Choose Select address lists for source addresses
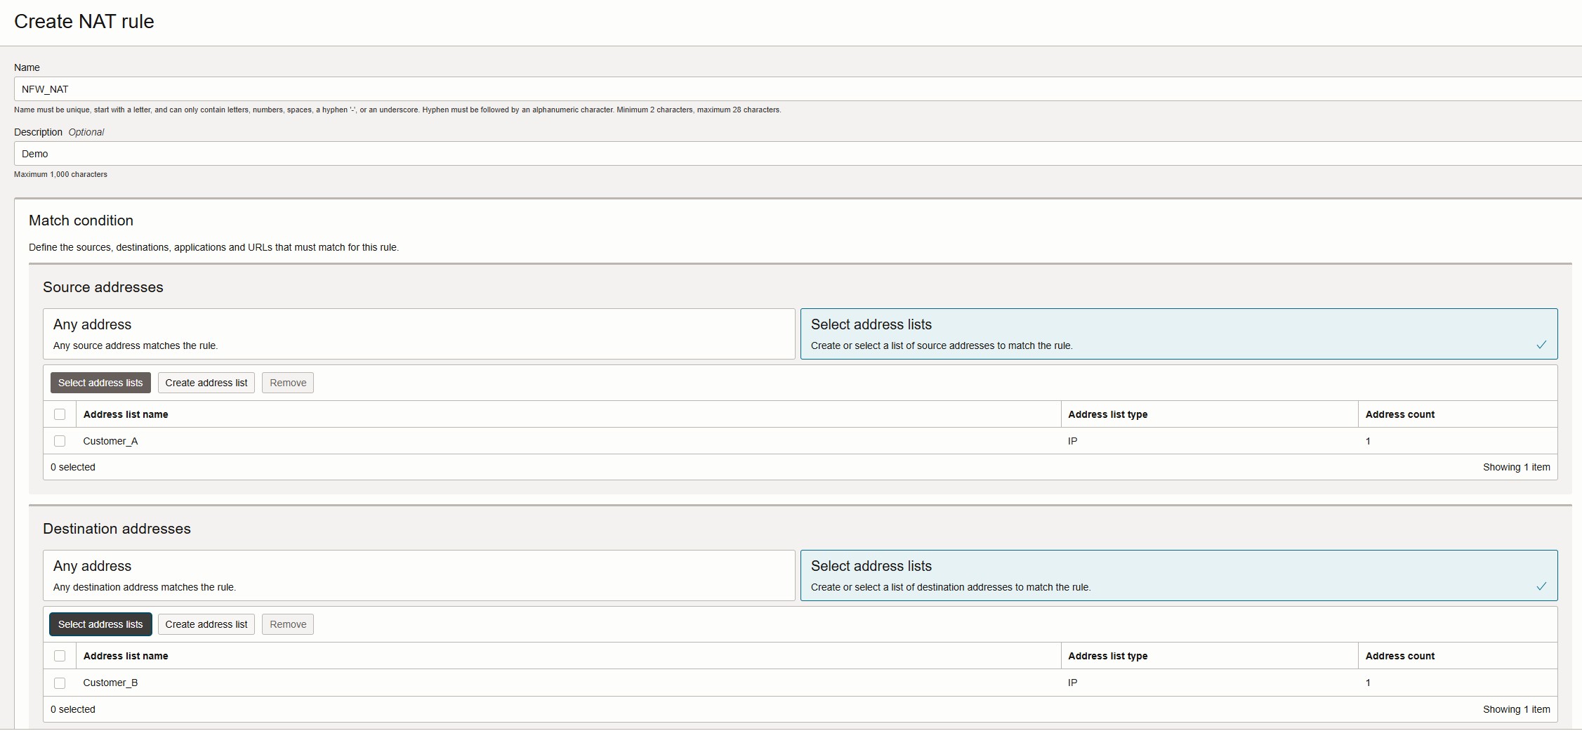1582x731 pixels. (x=1178, y=334)
